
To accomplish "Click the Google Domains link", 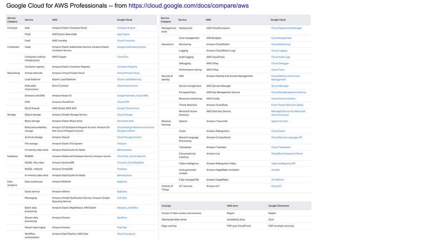I will (126, 96).
